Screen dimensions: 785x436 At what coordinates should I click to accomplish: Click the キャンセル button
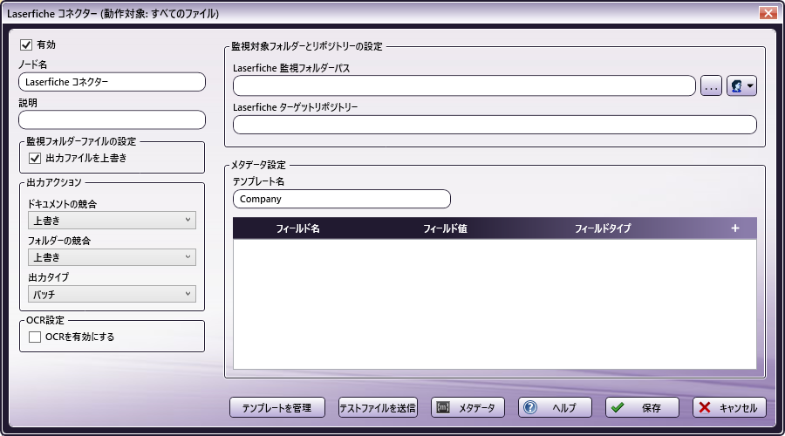[x=729, y=408]
